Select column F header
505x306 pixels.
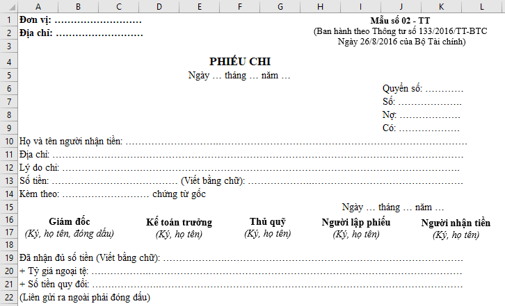[239, 6]
